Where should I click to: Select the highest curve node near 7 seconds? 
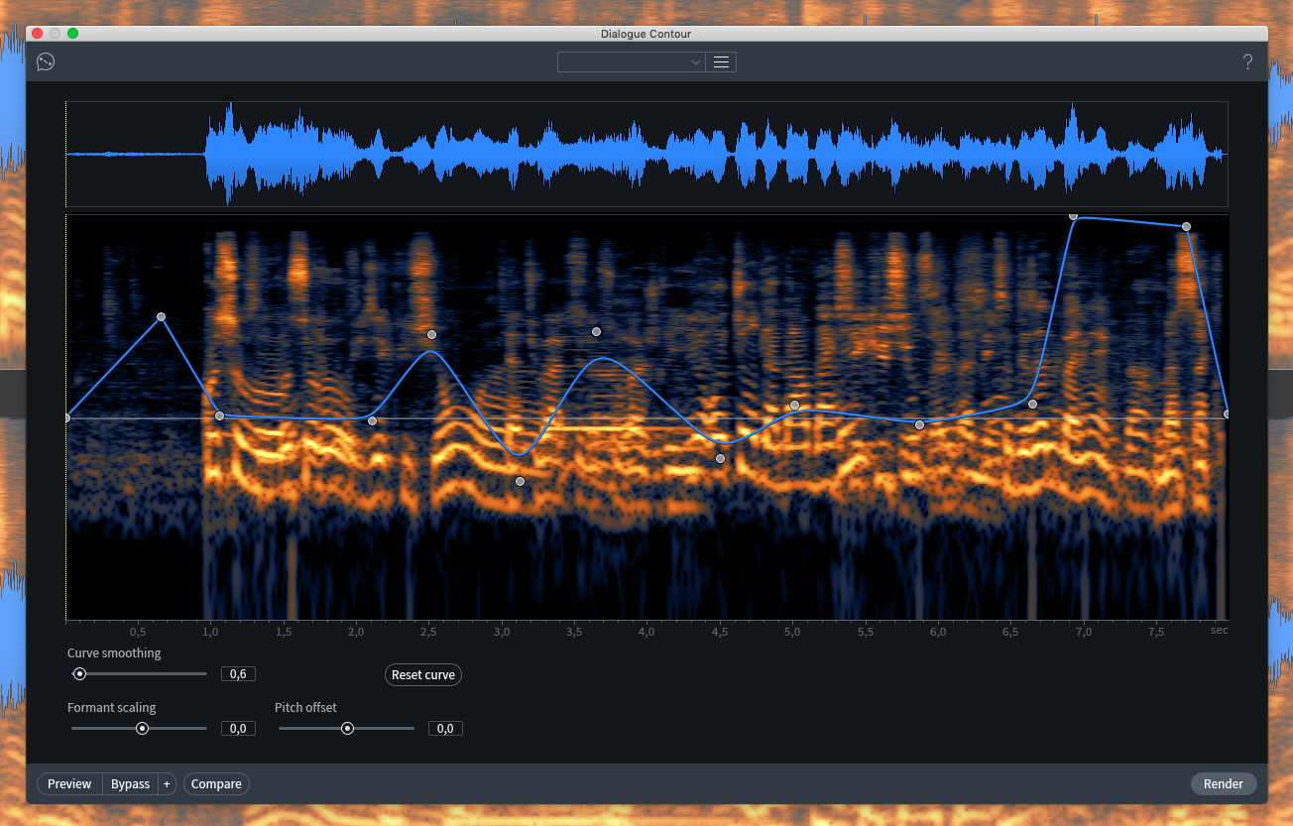coord(1073,216)
